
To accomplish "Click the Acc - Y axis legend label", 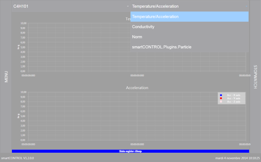I will point(233,98).
